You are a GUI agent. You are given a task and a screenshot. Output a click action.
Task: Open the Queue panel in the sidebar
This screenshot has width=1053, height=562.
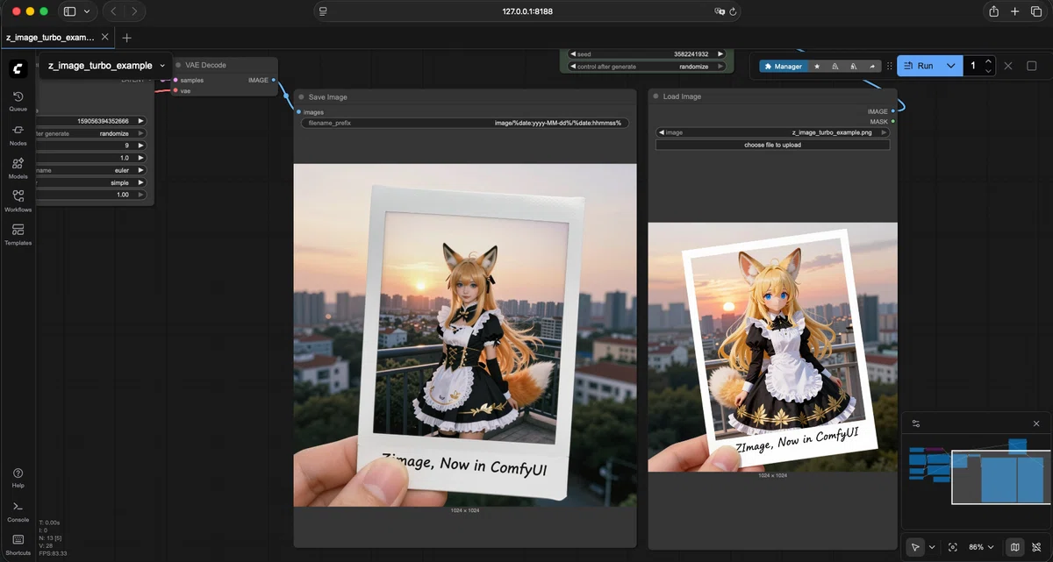pos(18,101)
